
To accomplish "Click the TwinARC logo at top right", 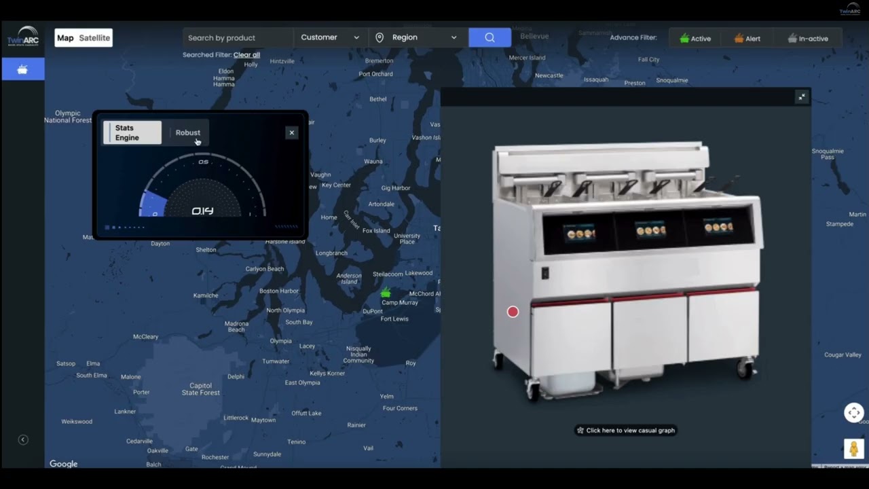I will 850,9.
